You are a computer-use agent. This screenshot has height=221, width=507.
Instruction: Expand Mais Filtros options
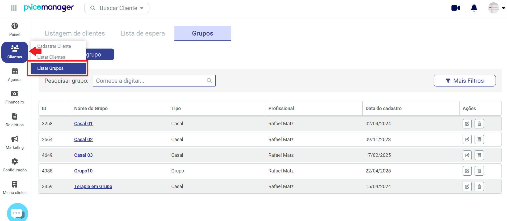click(464, 81)
